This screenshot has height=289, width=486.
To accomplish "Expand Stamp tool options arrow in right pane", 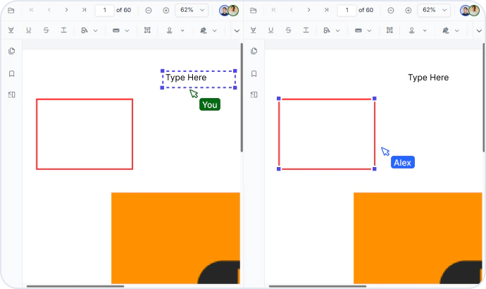I will click(x=425, y=30).
